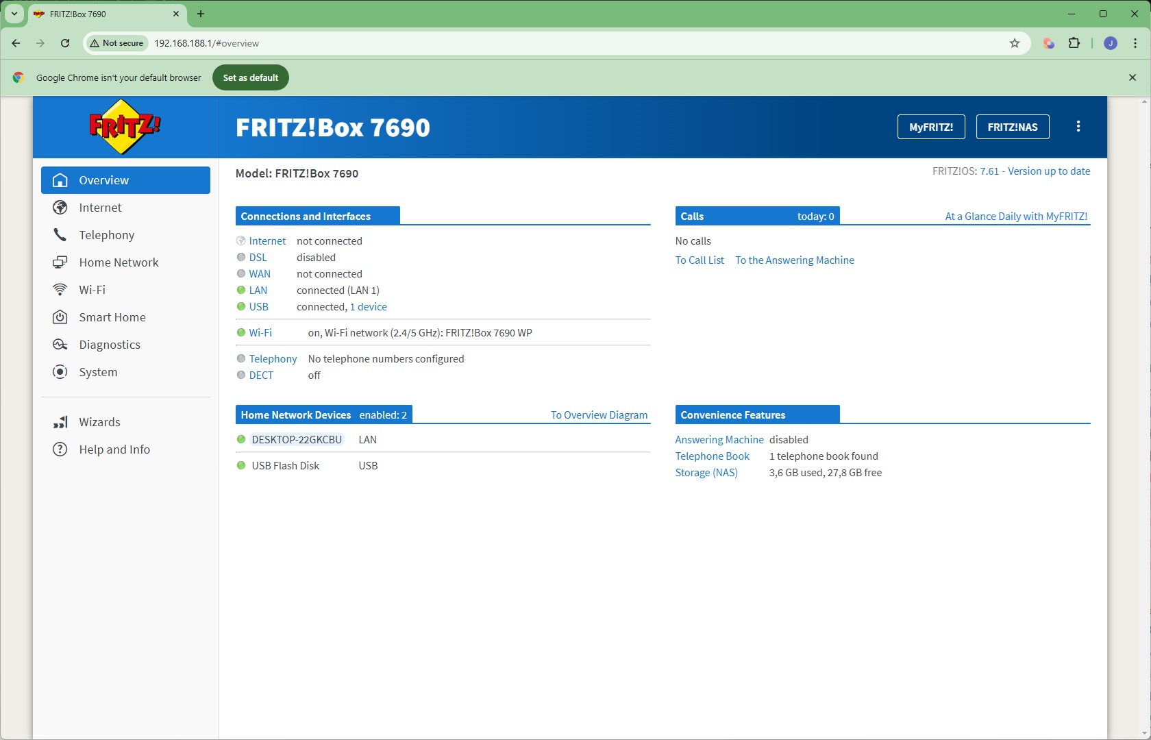Open the USB interface link
The width and height of the screenshot is (1151, 740).
point(259,307)
